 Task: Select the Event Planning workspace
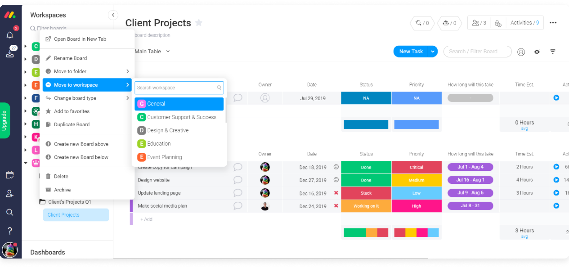(x=179, y=157)
